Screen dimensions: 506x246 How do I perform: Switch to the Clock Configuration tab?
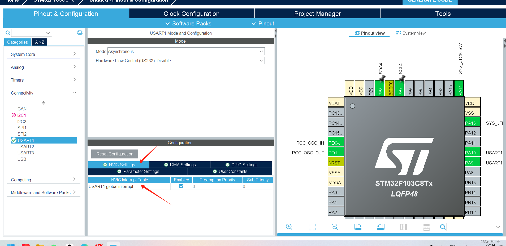pos(192,14)
